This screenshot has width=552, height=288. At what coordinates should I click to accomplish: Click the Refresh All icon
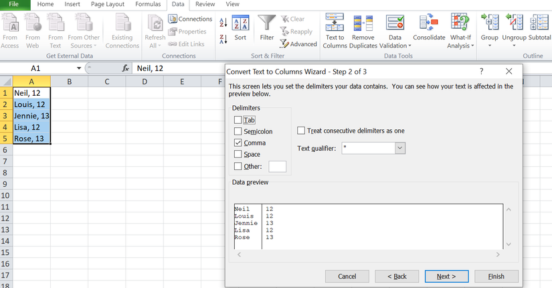(155, 23)
